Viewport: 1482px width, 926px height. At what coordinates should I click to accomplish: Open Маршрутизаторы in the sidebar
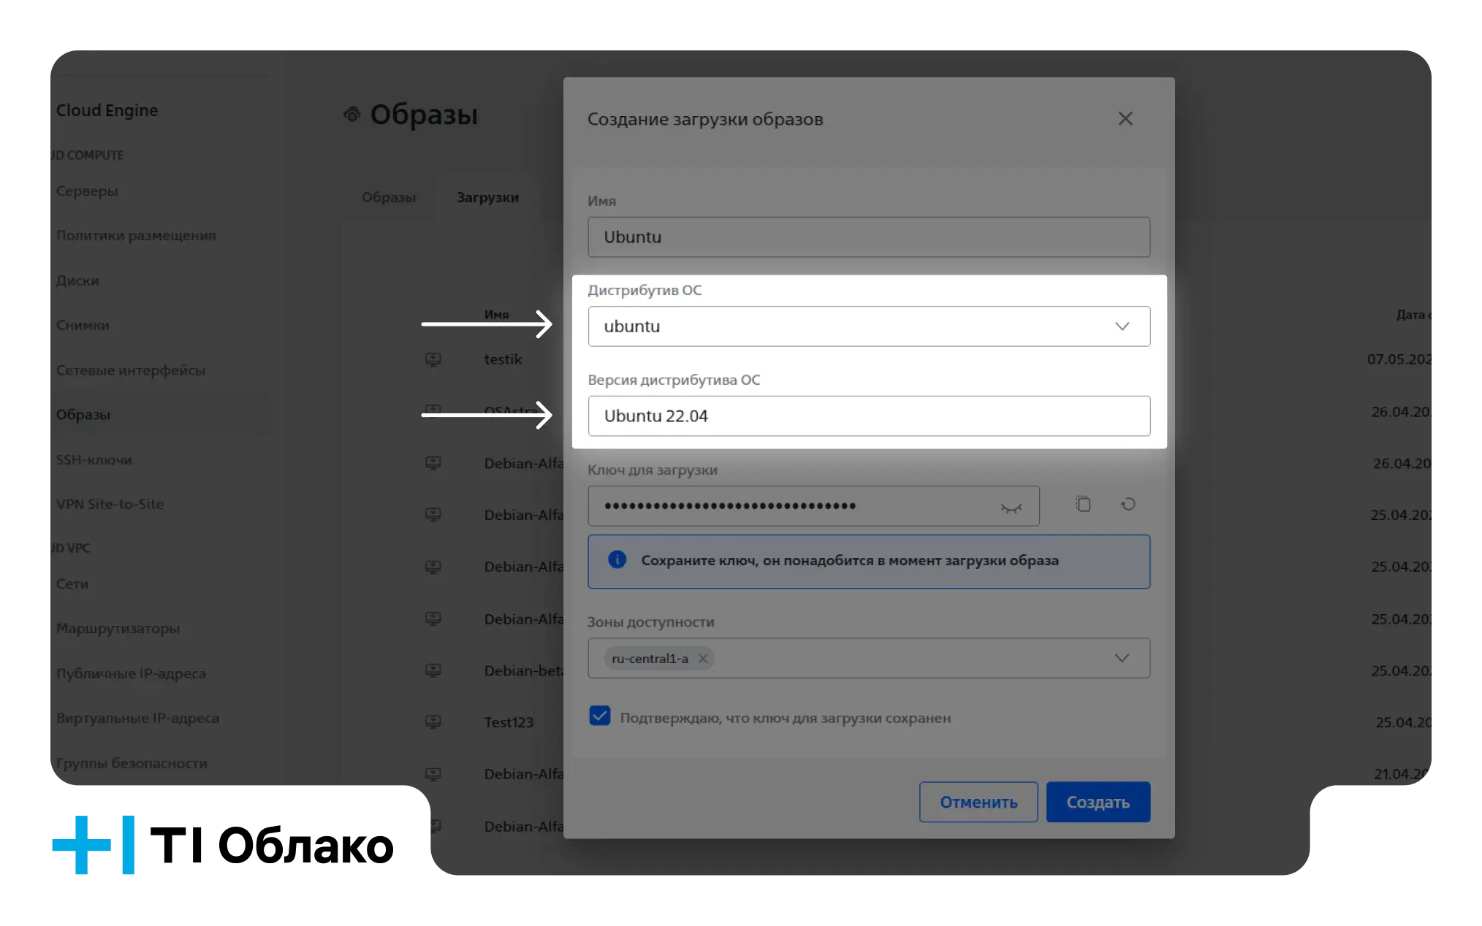click(118, 628)
